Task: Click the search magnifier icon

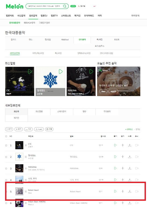Action: pyautogui.click(x=65, y=6)
